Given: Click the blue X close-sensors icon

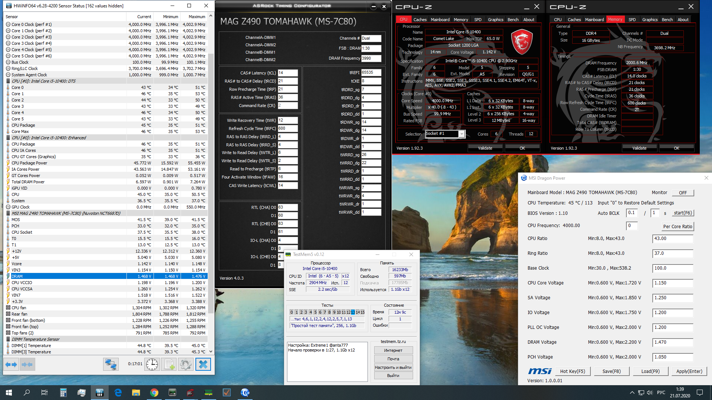Looking at the screenshot, I should click(203, 364).
